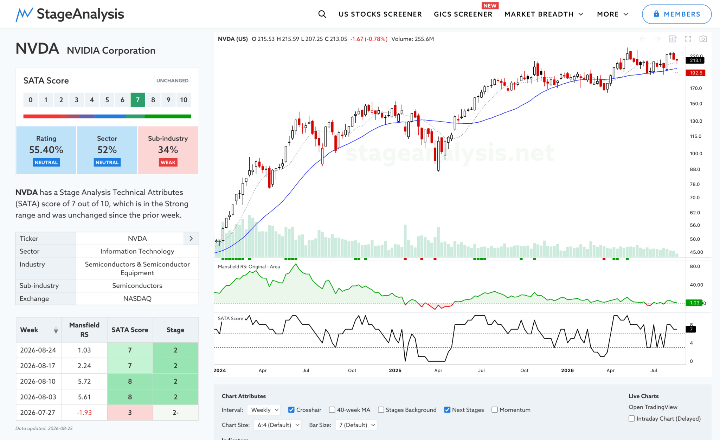Open the Interval Weekly dropdown

[x=264, y=410]
